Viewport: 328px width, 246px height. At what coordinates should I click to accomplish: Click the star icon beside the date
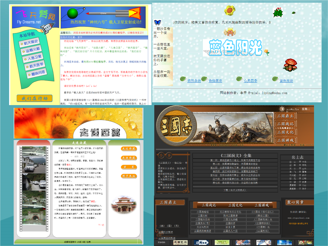click(282, 109)
